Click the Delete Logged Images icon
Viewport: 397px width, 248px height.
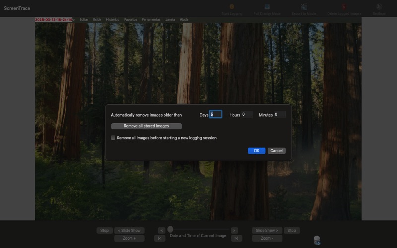coord(344,7)
